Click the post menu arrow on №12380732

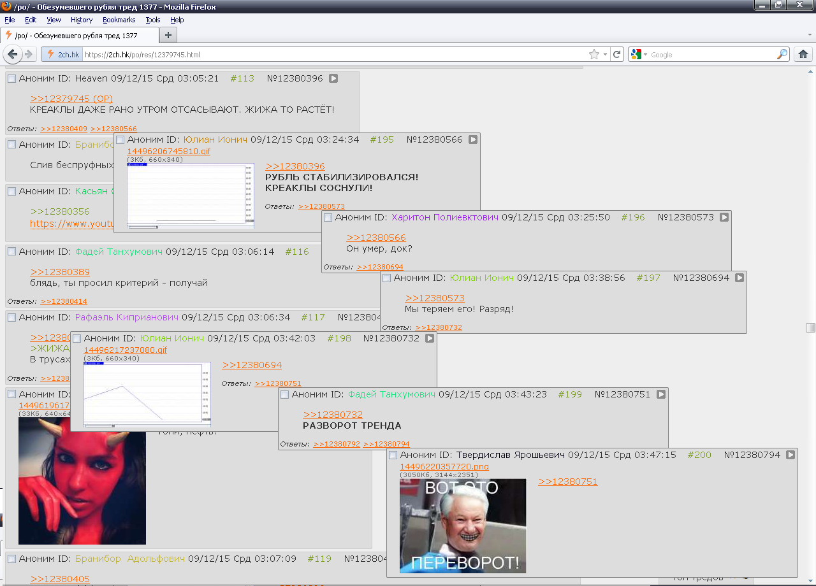[x=430, y=338]
